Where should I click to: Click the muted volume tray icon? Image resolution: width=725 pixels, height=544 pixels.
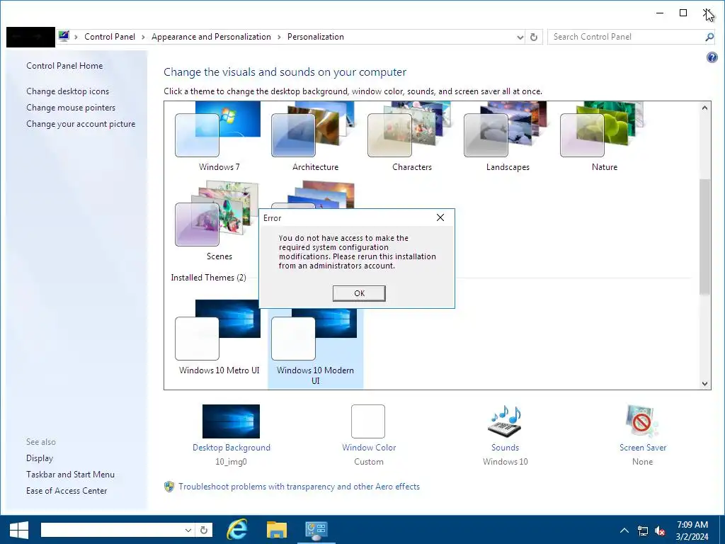661,531
